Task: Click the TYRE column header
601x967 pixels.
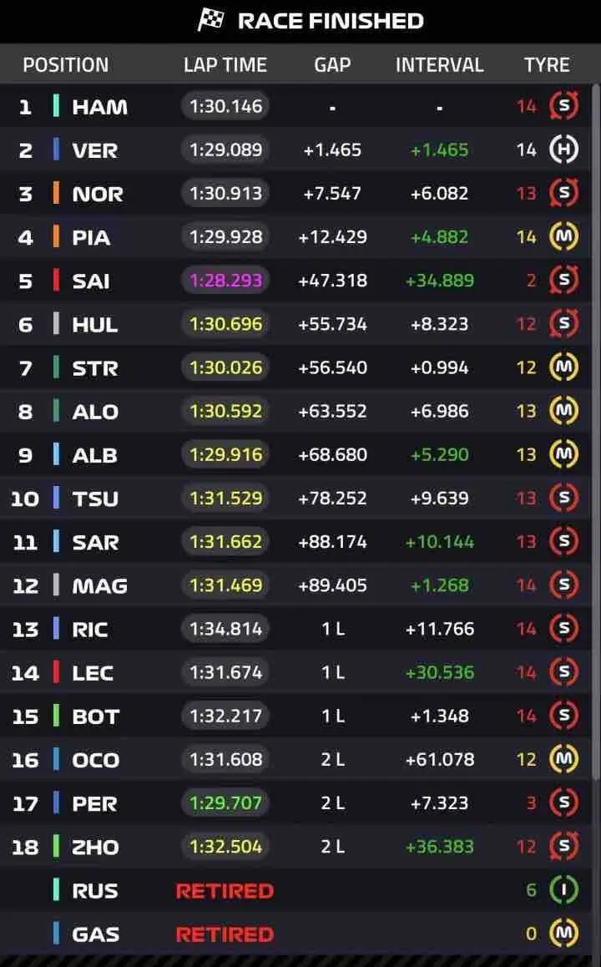Action: (547, 65)
